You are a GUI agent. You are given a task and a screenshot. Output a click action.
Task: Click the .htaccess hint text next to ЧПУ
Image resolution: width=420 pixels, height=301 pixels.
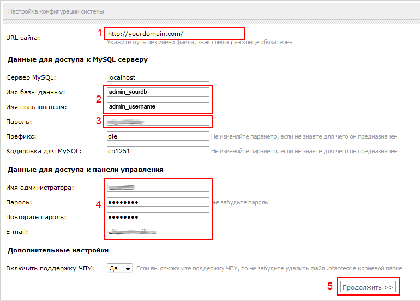click(269, 268)
